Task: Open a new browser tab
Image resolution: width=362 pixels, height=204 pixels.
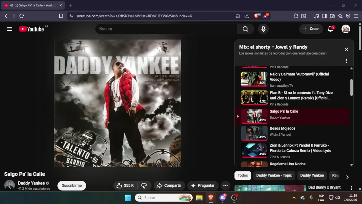Action: (70, 5)
